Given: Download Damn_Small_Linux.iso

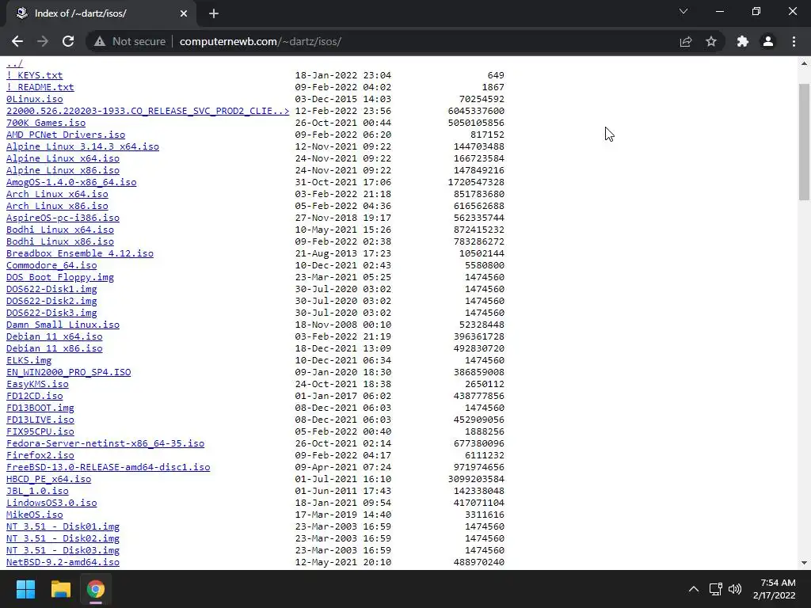Looking at the screenshot, I should [63, 325].
